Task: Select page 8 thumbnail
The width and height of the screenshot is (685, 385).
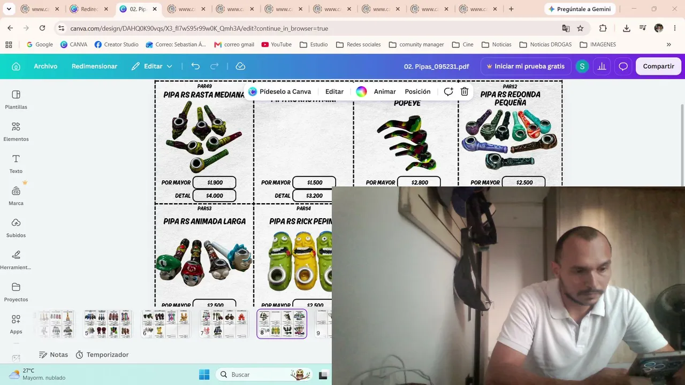Action: (282, 324)
